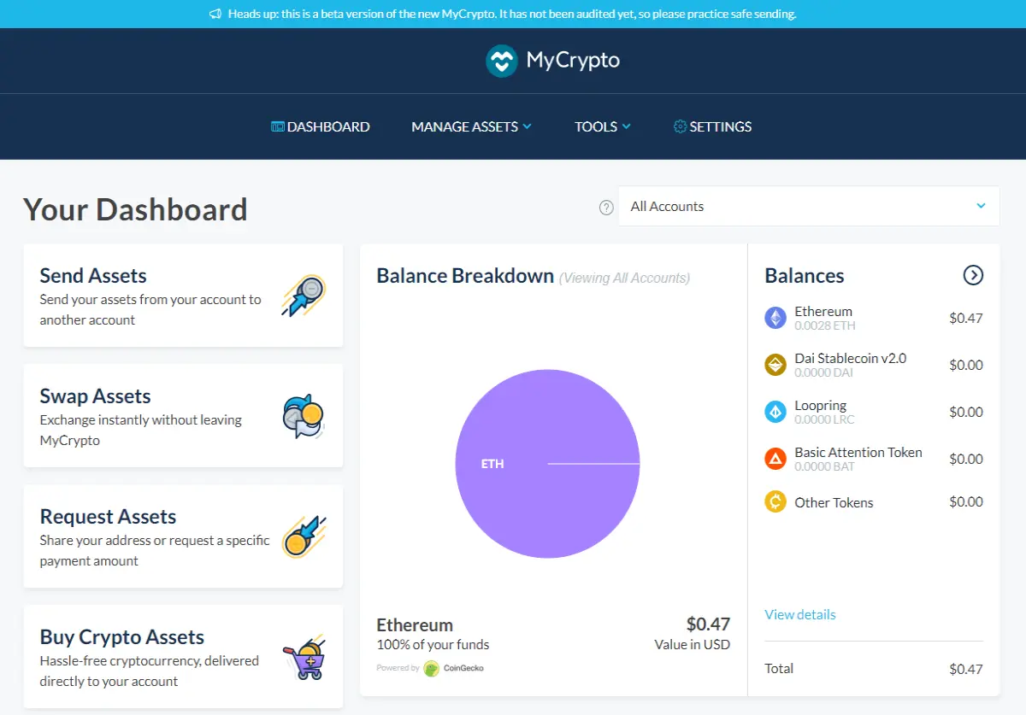
Task: Click the CoinGecko gecko logo
Action: point(431,668)
